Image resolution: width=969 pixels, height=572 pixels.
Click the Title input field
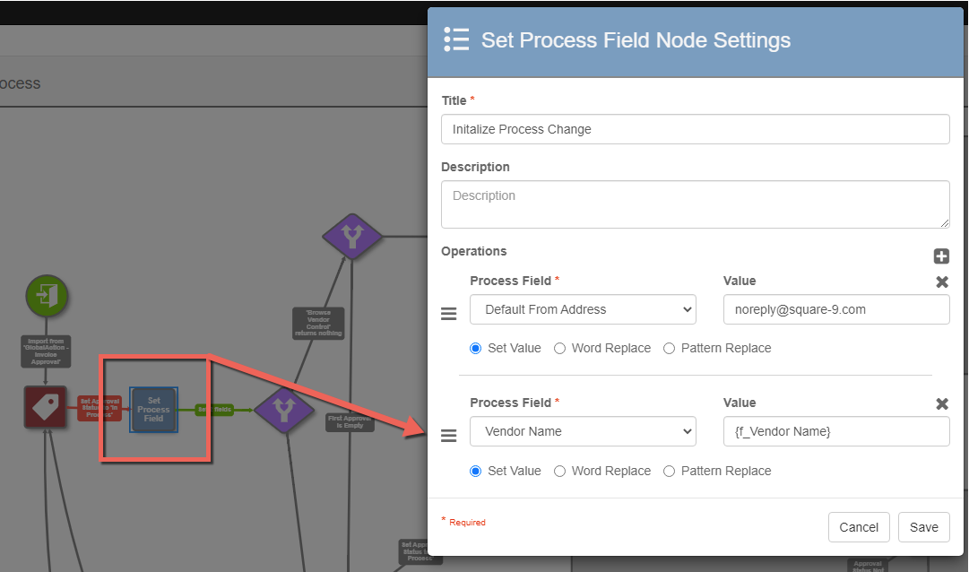tap(695, 129)
